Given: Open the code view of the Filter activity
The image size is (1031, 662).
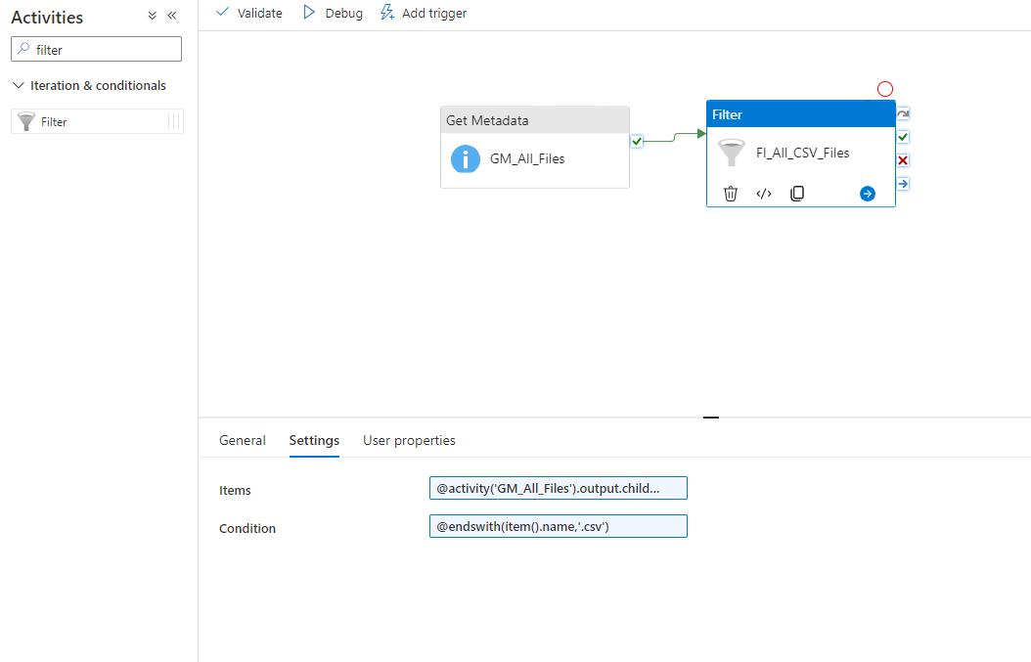Looking at the screenshot, I should [764, 193].
